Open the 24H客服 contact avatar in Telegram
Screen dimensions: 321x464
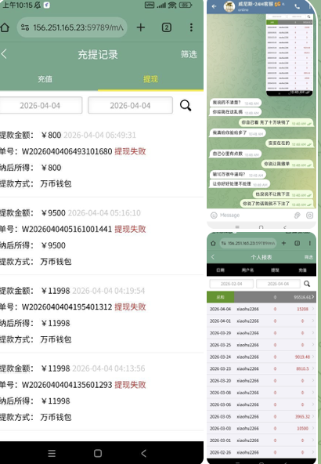click(x=229, y=6)
